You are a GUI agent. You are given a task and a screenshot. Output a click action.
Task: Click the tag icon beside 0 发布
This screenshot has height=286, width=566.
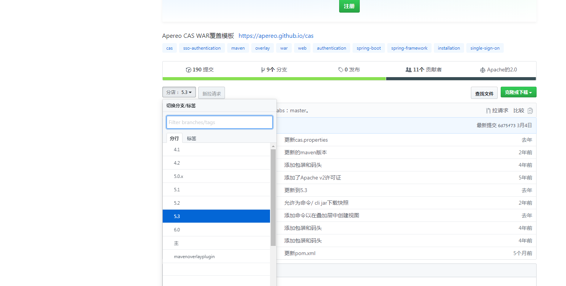pyautogui.click(x=341, y=70)
